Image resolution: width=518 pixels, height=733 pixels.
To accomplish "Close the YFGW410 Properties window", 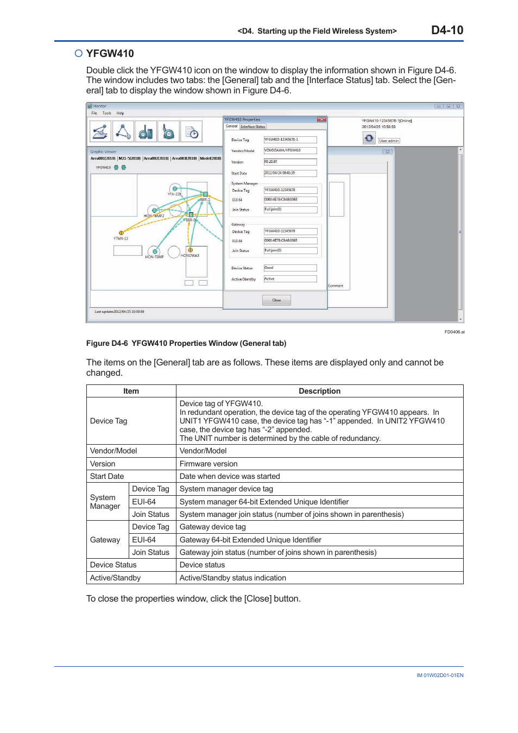I will pos(321,119).
